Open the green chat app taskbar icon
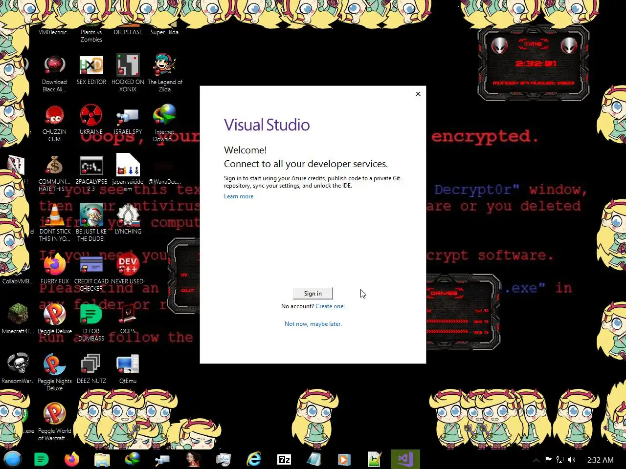Image resolution: width=626 pixels, height=469 pixels. click(42, 459)
